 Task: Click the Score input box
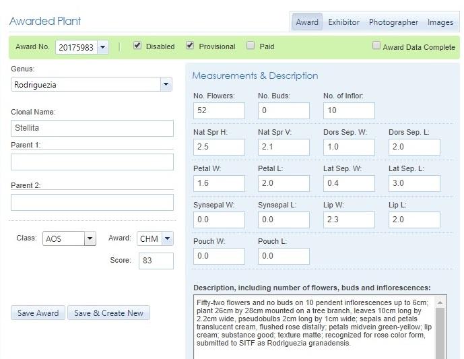click(x=156, y=261)
